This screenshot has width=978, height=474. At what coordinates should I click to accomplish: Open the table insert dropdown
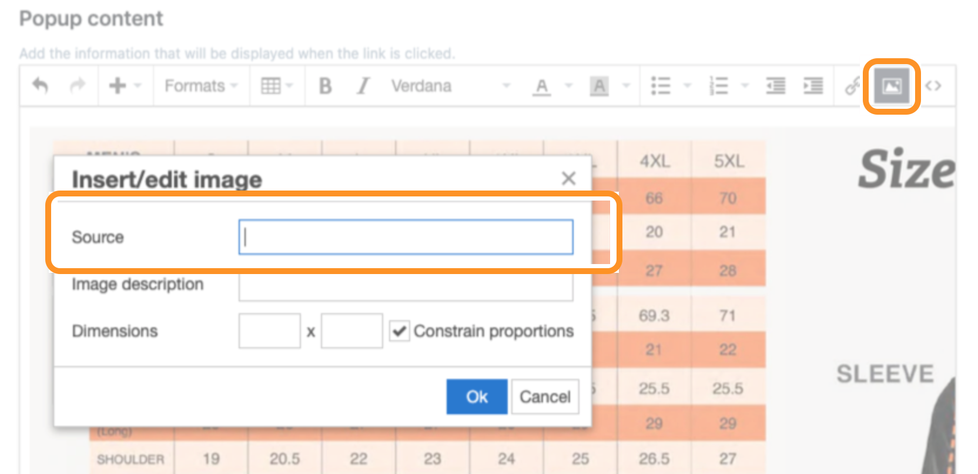(x=276, y=86)
